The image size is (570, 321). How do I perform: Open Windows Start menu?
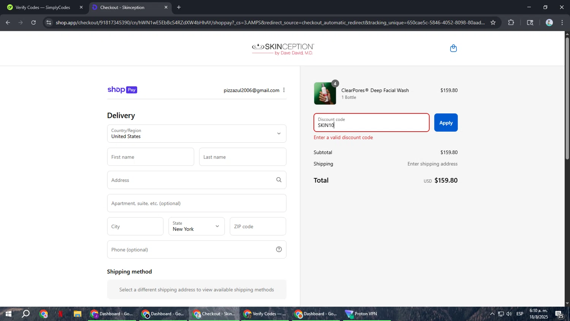point(8,314)
